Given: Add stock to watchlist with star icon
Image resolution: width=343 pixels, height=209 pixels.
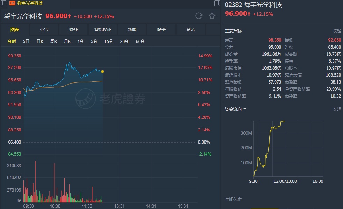Looking at the screenshot, I should 212,16.
